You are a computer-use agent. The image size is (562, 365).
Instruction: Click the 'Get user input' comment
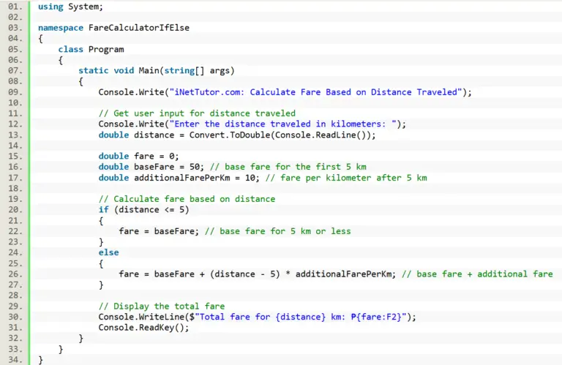197,113
